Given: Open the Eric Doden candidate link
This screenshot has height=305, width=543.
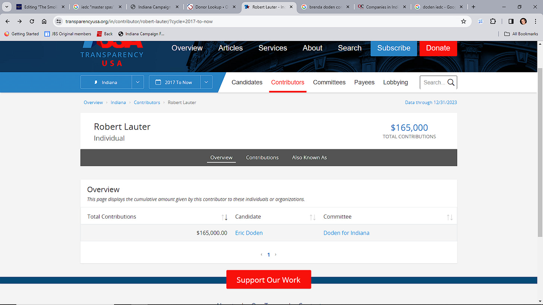Looking at the screenshot, I should [249, 233].
